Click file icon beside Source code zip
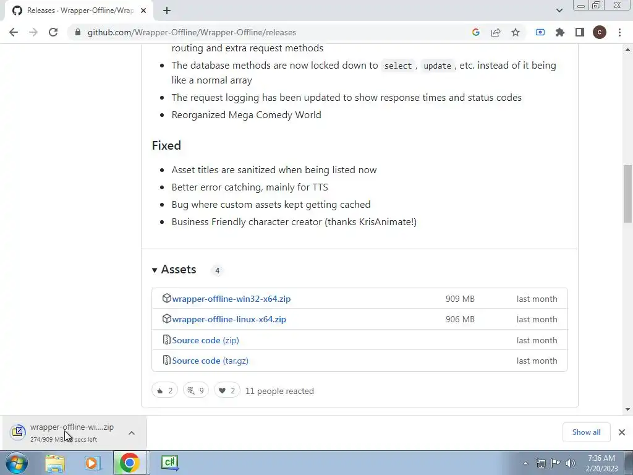The width and height of the screenshot is (633, 475). 167,340
